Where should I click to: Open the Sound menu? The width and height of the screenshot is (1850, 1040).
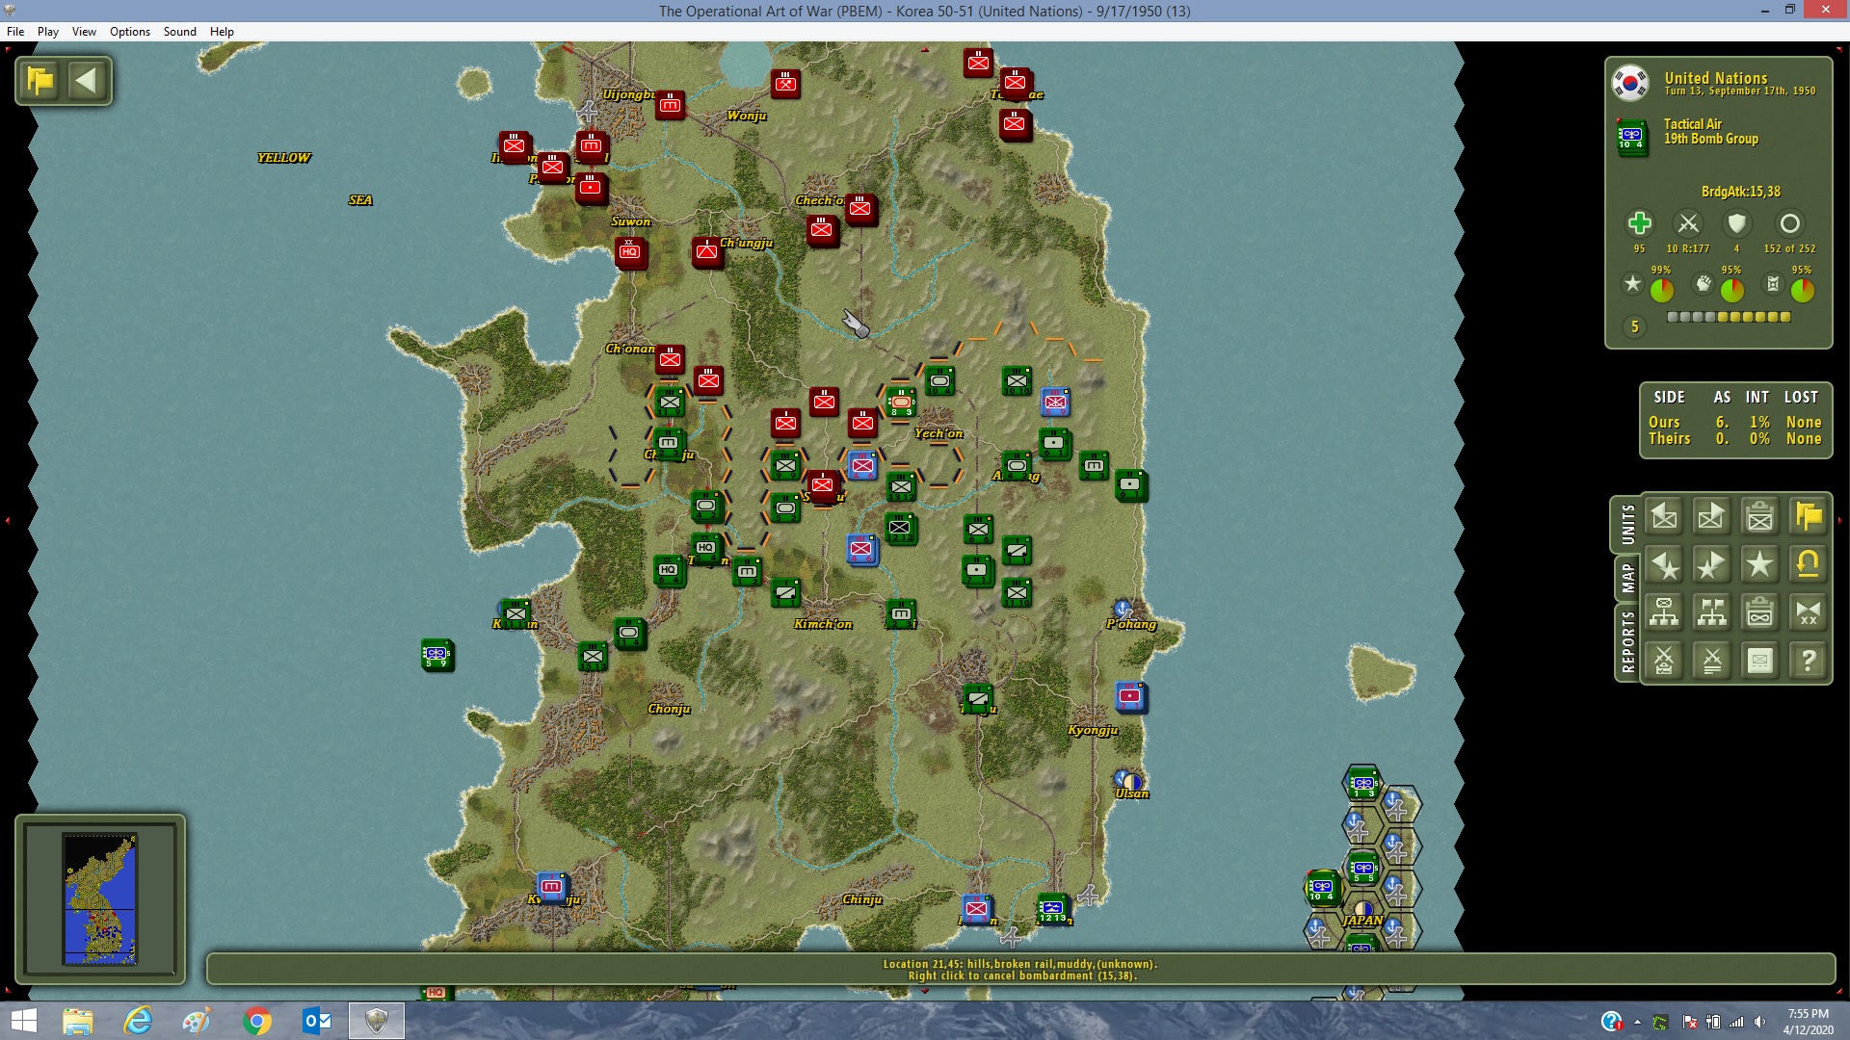[x=180, y=32]
